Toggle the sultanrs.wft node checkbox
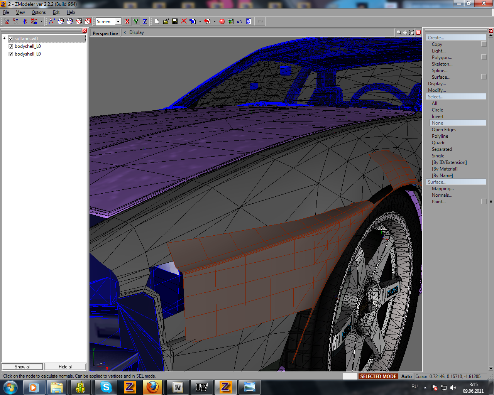 (x=11, y=39)
